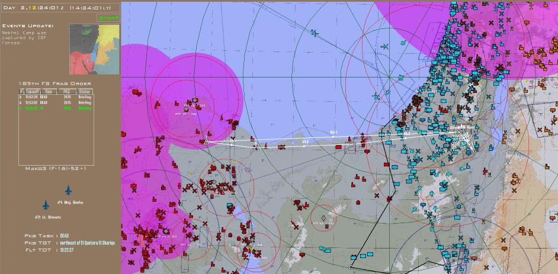This screenshot has height=274, width=558.
Task: Click the red rectangle ground unit near route
Action: [x=338, y=147]
